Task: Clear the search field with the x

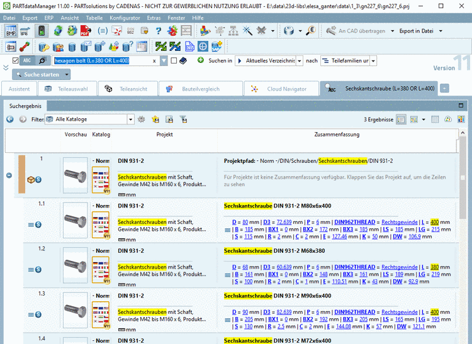Action: coord(154,61)
